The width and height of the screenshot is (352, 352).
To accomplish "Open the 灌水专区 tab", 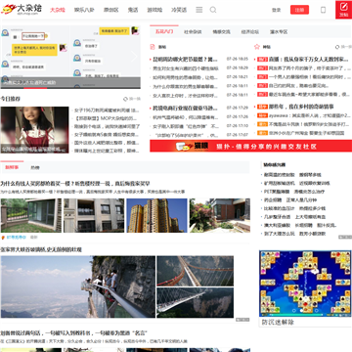I will click(279, 32).
